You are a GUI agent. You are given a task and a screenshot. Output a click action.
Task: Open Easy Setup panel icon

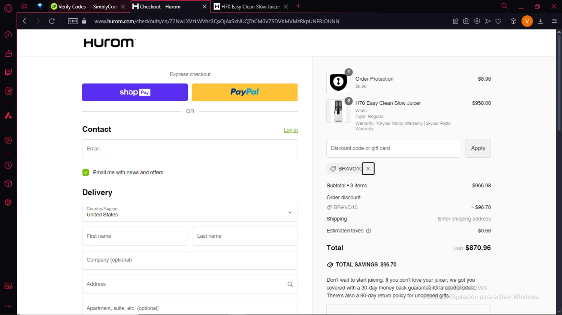pos(554,21)
